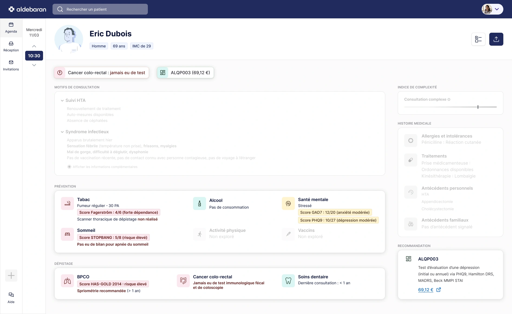
Task: Click the Soins dentaire tooth icon
Action: (288, 281)
